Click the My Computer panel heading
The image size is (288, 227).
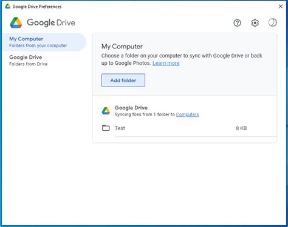click(x=122, y=47)
